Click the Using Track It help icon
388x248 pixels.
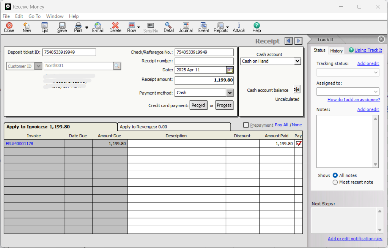[x=351, y=50]
